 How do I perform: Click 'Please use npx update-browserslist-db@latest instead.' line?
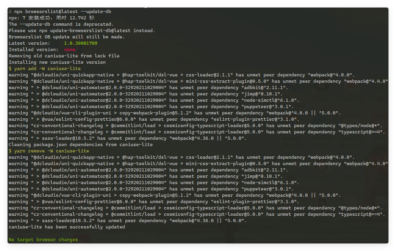coord(82,30)
